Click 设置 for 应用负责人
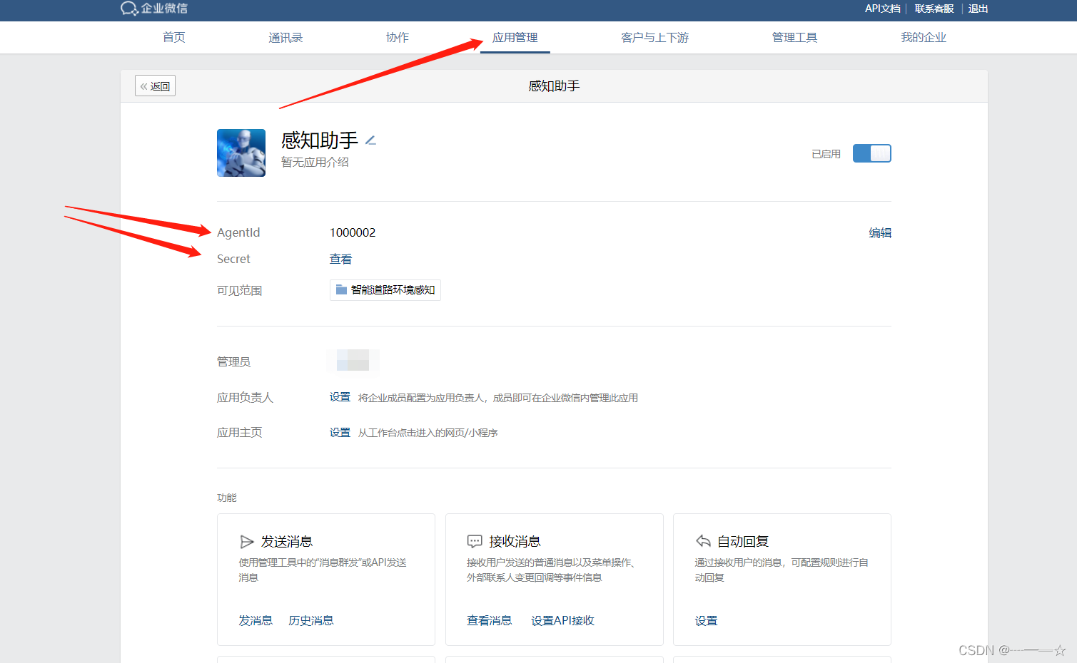This screenshot has height=663, width=1077. [340, 397]
